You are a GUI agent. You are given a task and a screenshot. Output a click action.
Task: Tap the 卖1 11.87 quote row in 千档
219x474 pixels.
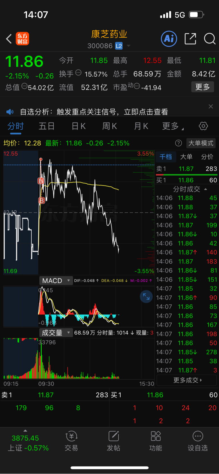click(187, 169)
